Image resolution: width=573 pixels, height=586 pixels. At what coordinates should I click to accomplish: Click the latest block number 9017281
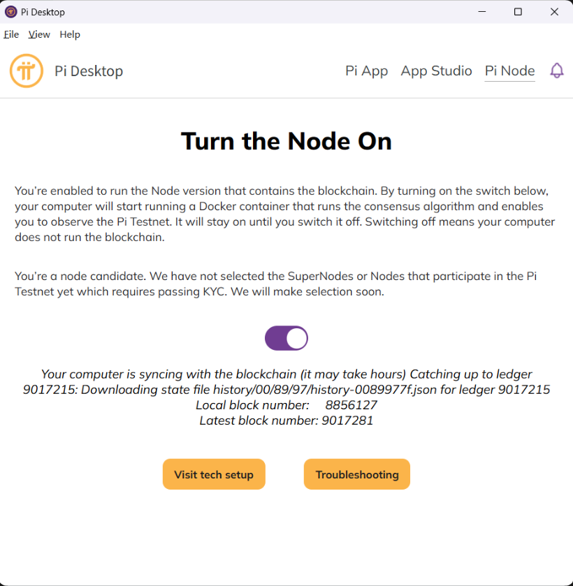[347, 420]
